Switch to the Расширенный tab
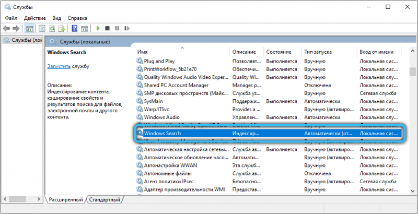This screenshot has height=214, width=418. pos(66,199)
